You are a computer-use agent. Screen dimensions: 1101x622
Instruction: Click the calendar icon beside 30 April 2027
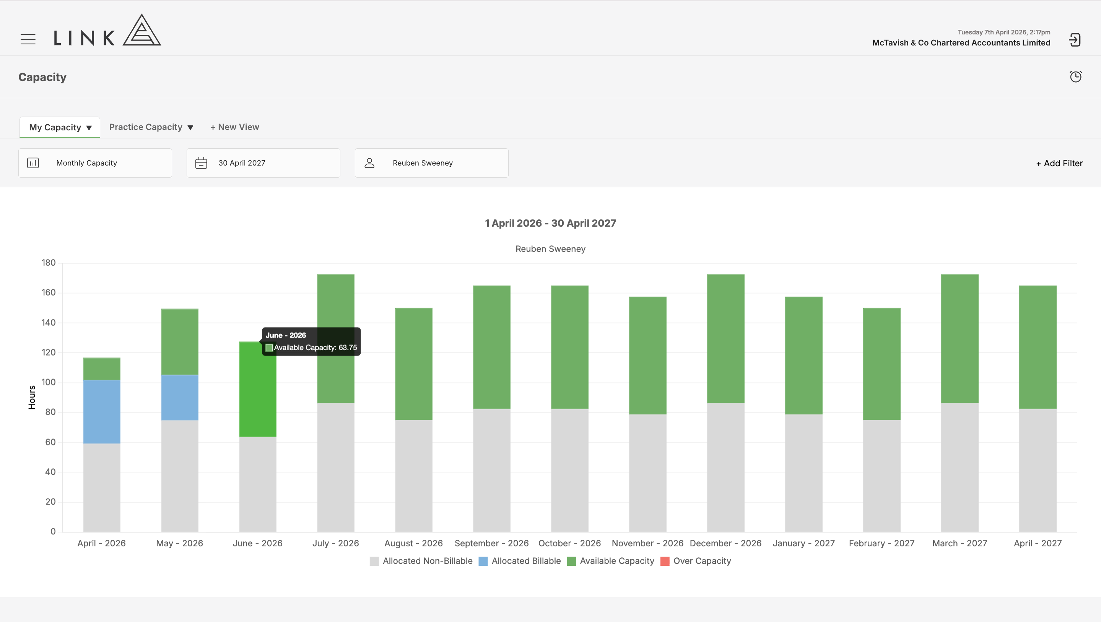(x=201, y=163)
